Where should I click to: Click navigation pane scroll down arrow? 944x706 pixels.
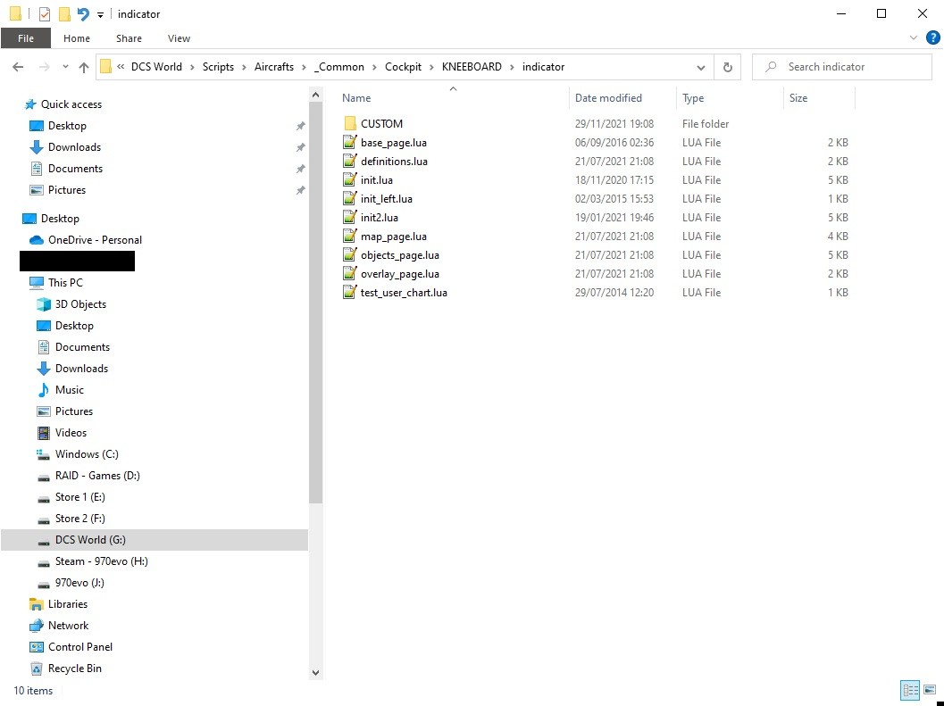pyautogui.click(x=315, y=672)
